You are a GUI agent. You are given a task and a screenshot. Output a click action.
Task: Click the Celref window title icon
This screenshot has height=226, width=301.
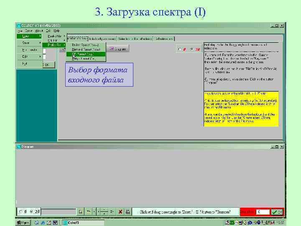pyautogui.click(x=19, y=26)
